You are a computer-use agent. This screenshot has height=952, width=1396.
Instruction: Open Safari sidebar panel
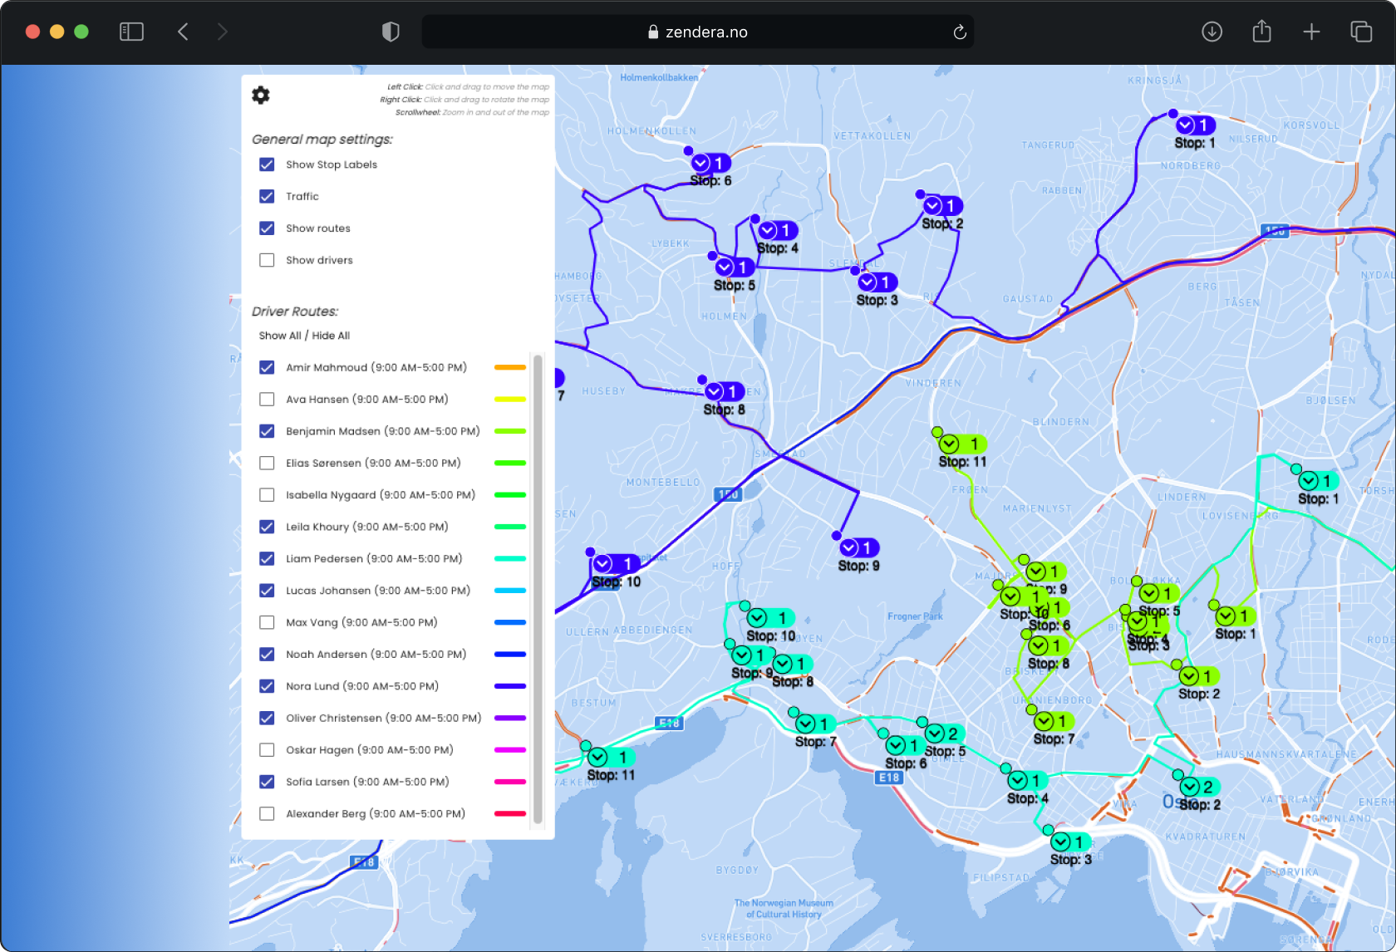coord(131,32)
